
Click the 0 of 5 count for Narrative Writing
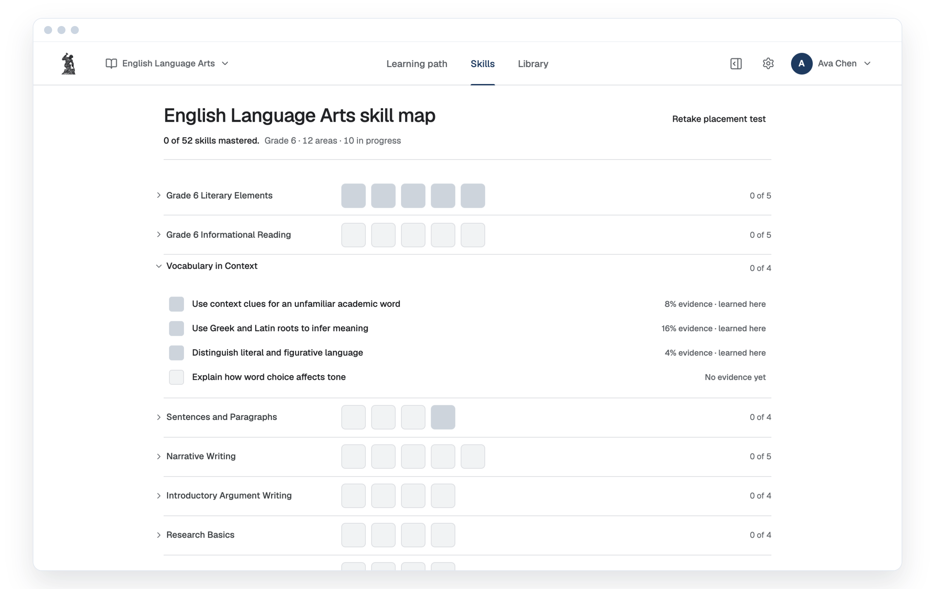pyautogui.click(x=760, y=456)
